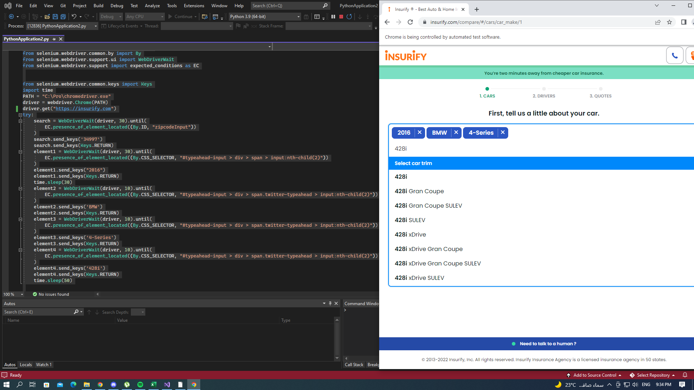Open the Any CPU platform dropdown

(145, 17)
